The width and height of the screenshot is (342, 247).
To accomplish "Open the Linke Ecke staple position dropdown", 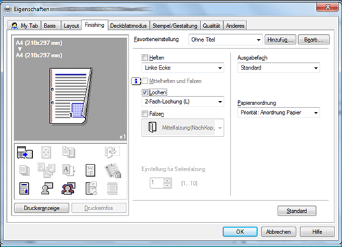I will (183, 68).
